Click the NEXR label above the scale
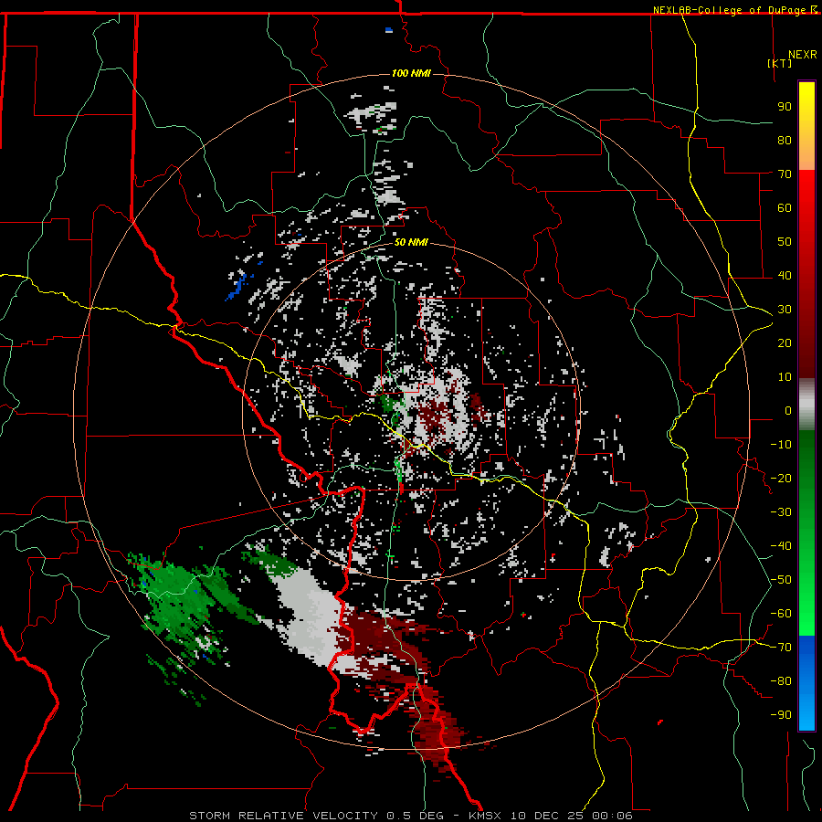This screenshot has height=822, width=822. pyautogui.click(x=803, y=55)
